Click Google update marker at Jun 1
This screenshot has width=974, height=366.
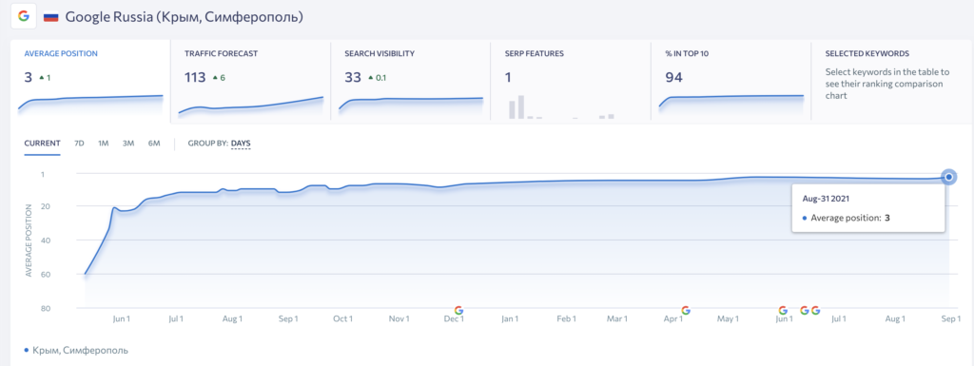pos(783,310)
